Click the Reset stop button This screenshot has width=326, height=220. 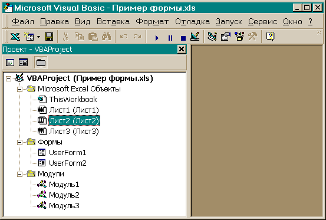[x=183, y=38]
